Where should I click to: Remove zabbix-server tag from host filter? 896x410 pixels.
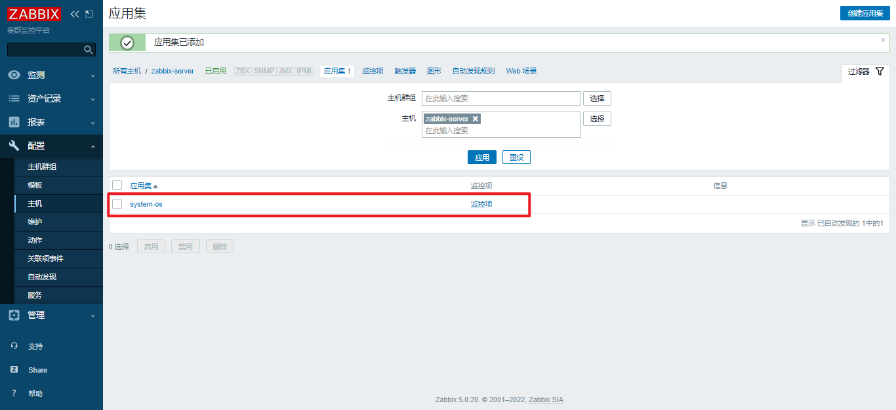click(x=476, y=119)
